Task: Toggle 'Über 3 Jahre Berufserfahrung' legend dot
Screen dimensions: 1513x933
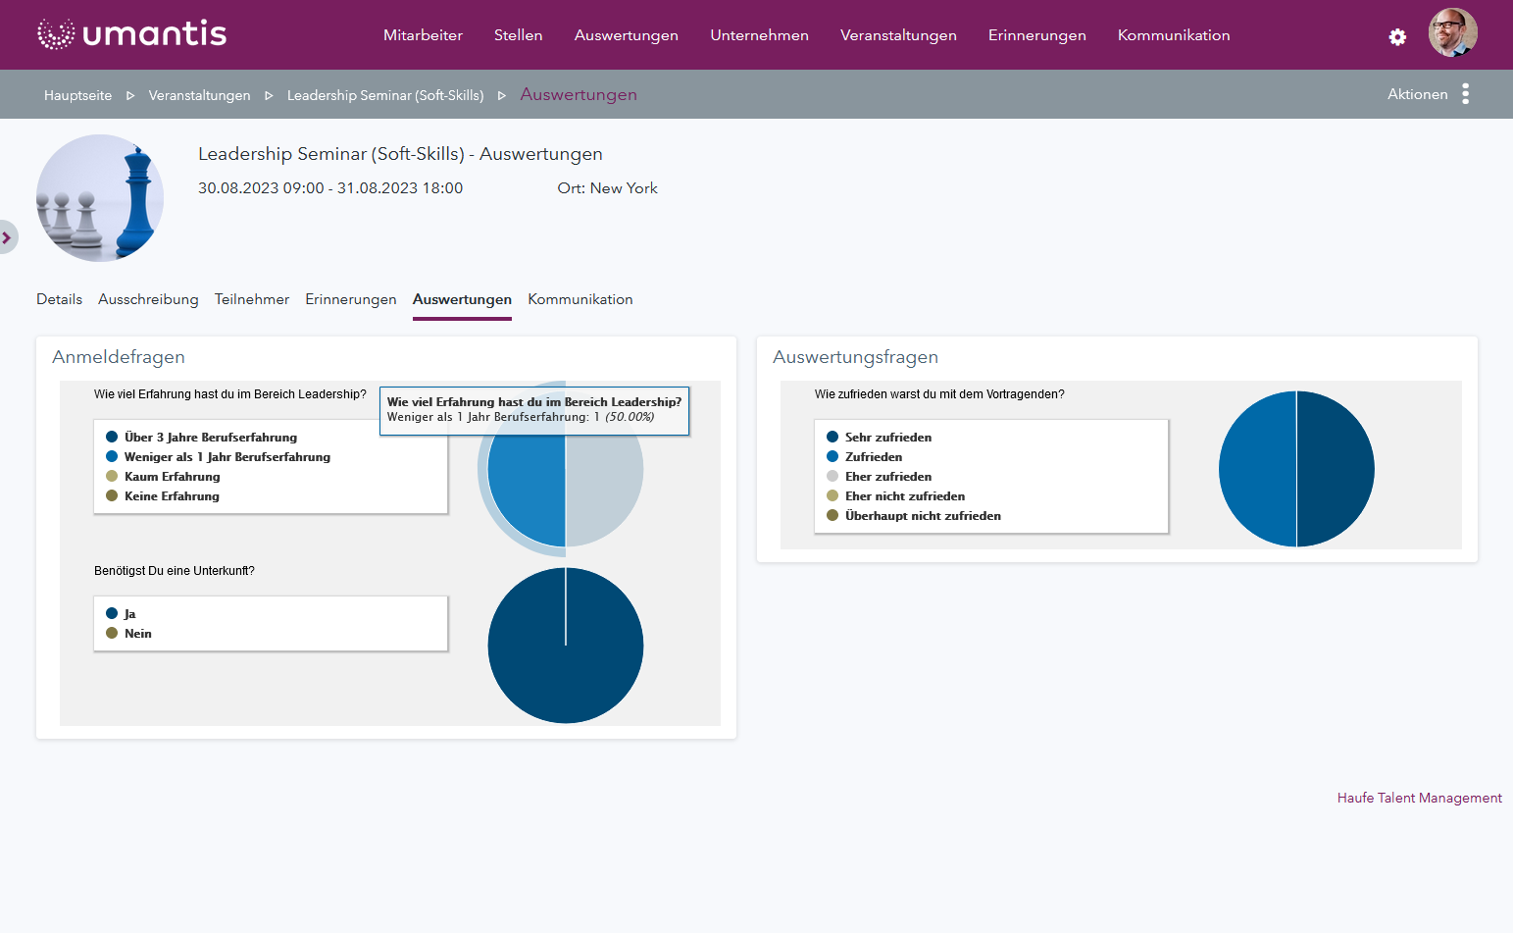Action: coord(112,438)
